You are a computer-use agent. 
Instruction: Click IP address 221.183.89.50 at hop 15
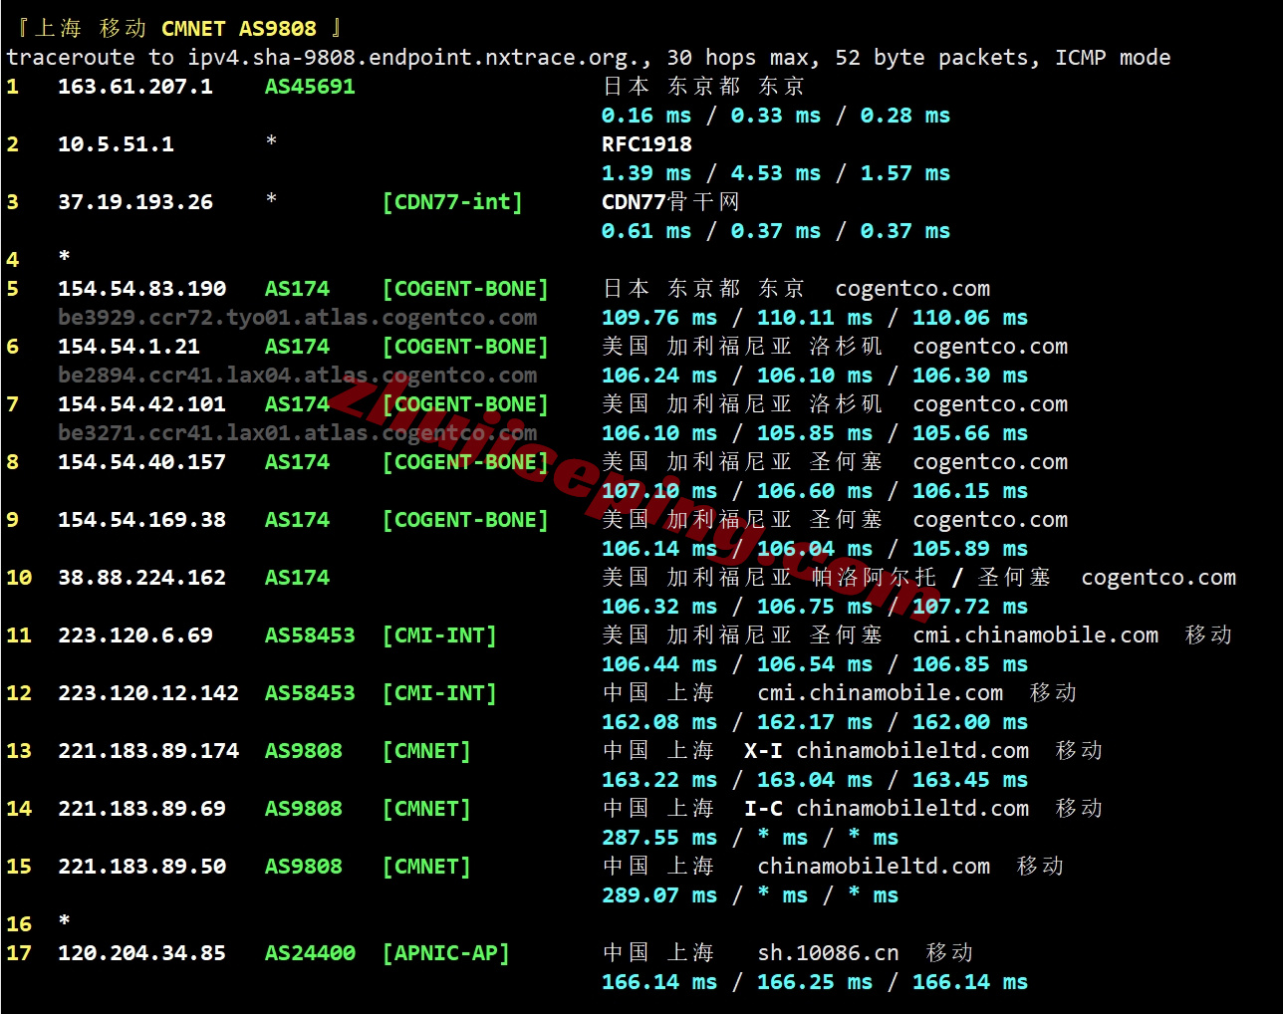141,867
